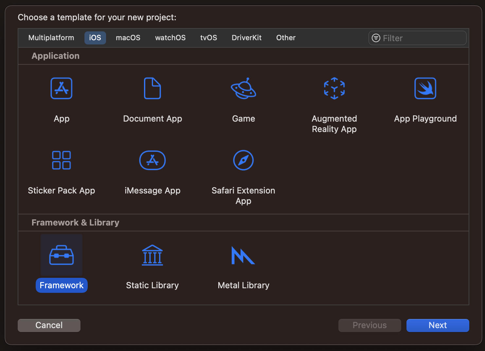485x351 pixels.
Task: Click the App Playground label
Action: 425,119
